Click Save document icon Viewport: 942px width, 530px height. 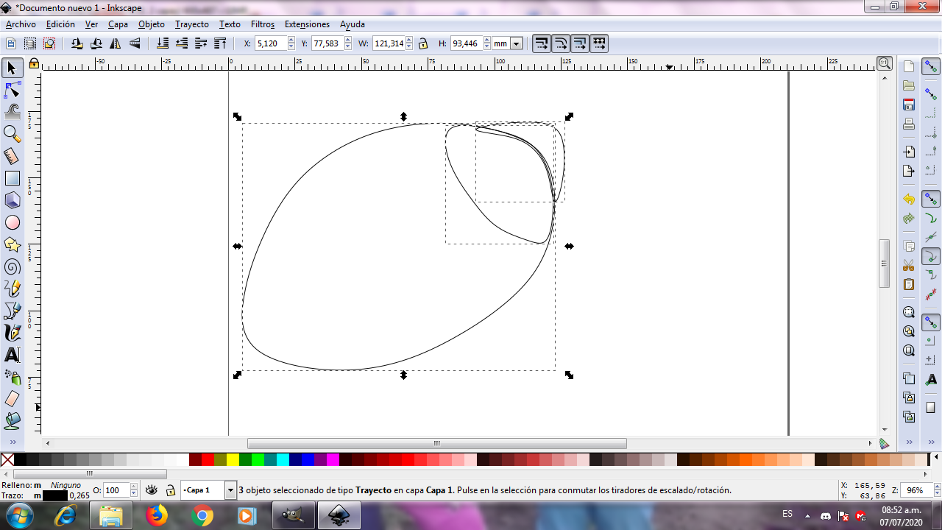[x=909, y=105]
